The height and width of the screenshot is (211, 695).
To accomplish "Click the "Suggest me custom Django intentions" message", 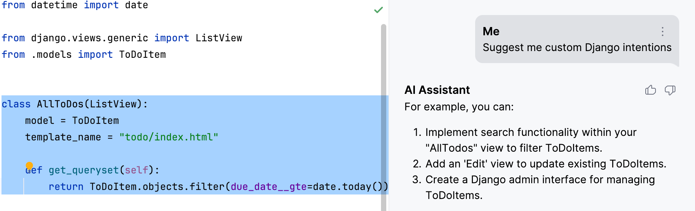I will click(577, 48).
